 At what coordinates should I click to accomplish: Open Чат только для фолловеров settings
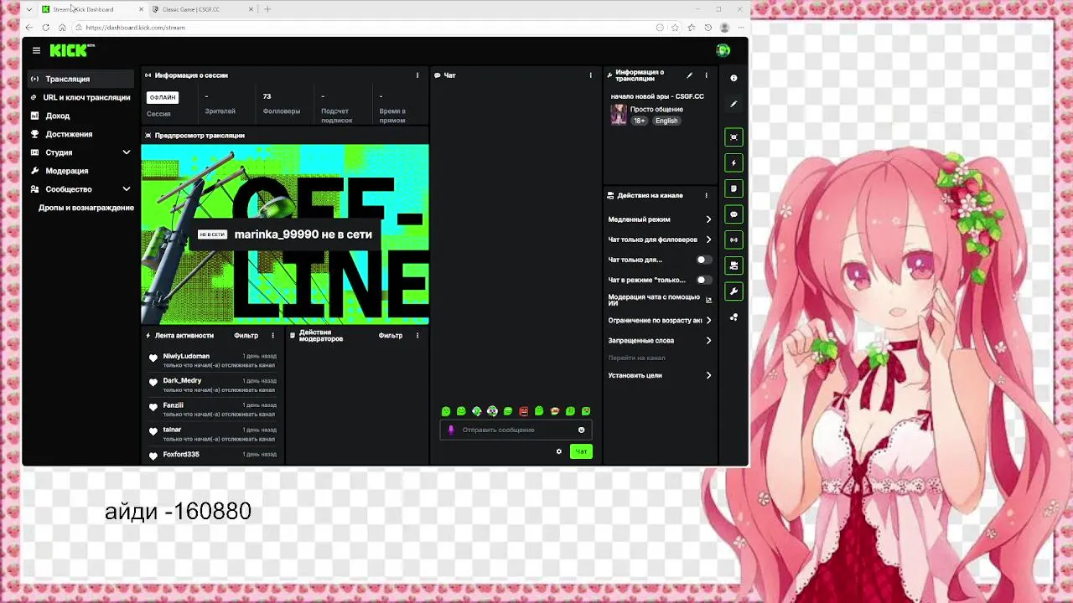(x=660, y=240)
